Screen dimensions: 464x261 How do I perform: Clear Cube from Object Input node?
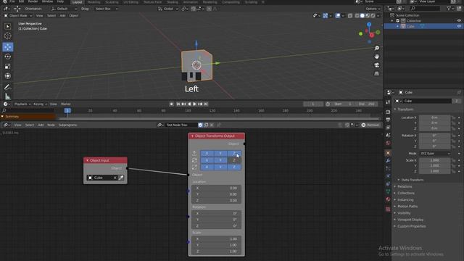click(115, 178)
